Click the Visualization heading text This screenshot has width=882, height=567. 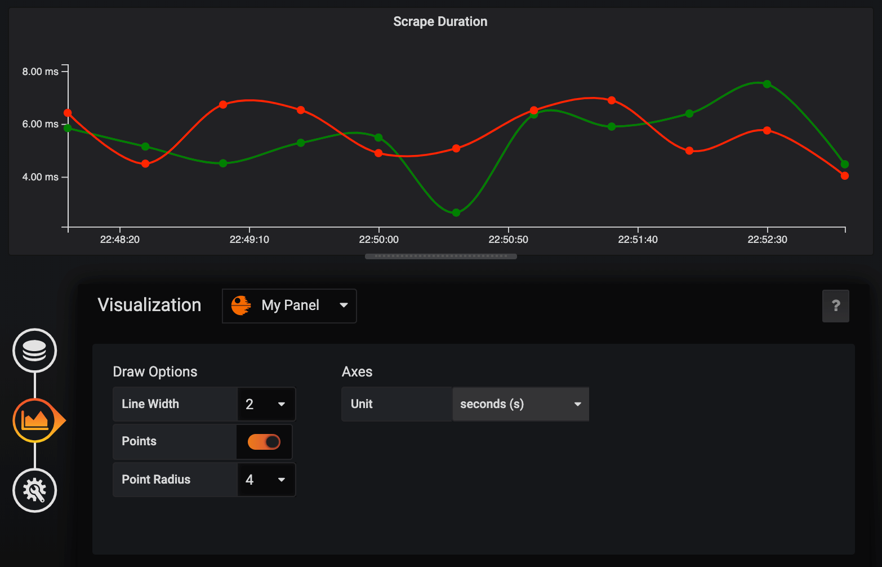149,305
